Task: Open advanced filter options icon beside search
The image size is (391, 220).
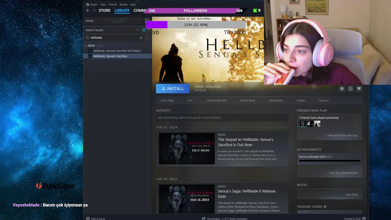Action: click(147, 38)
